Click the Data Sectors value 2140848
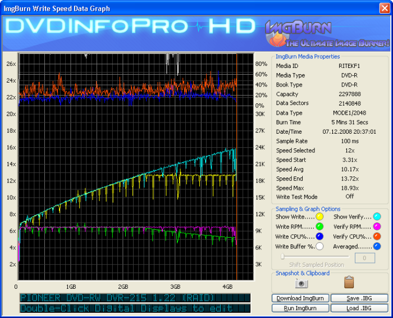This screenshot has width=393, height=318. (350, 103)
